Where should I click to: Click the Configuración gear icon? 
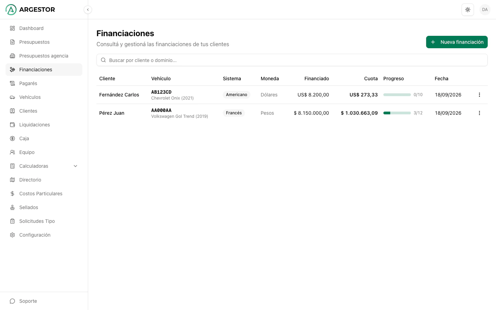click(x=12, y=235)
